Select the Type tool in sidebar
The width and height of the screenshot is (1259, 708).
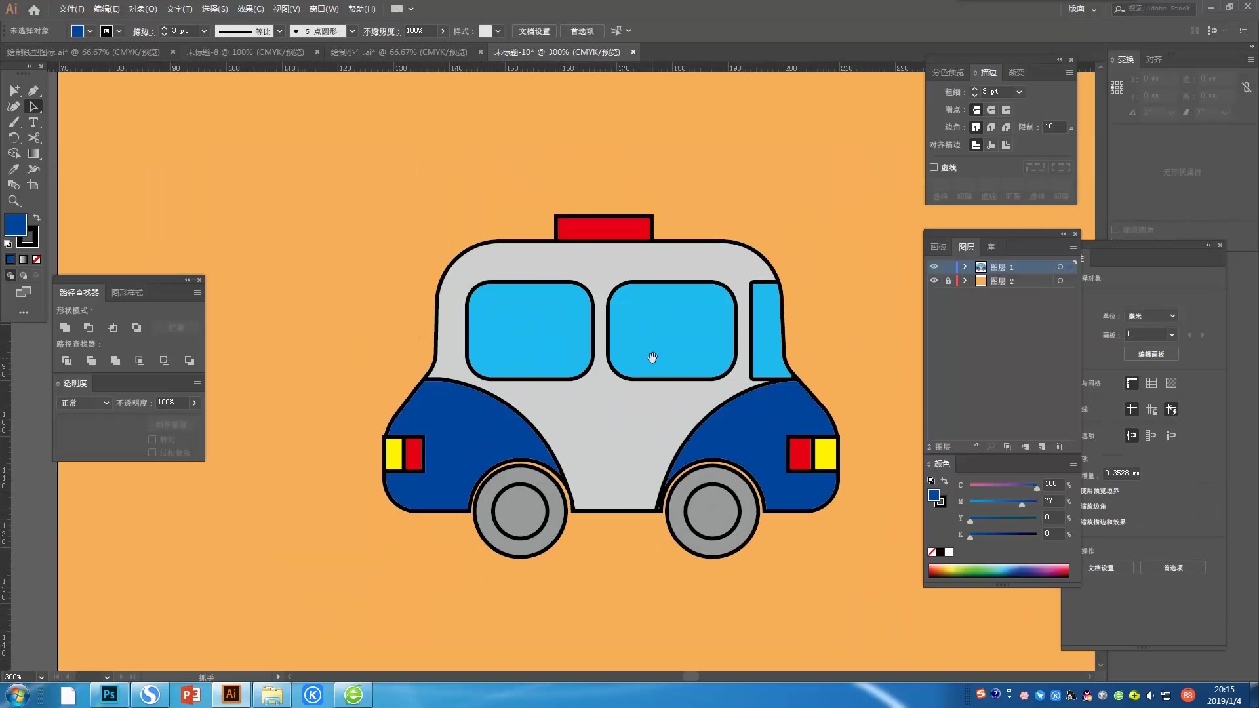[33, 122]
